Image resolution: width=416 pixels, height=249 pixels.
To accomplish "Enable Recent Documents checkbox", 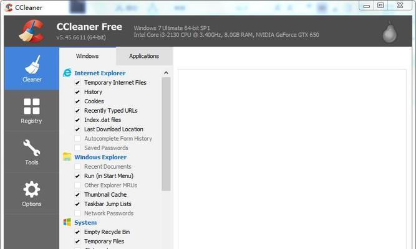I will pos(77,167).
